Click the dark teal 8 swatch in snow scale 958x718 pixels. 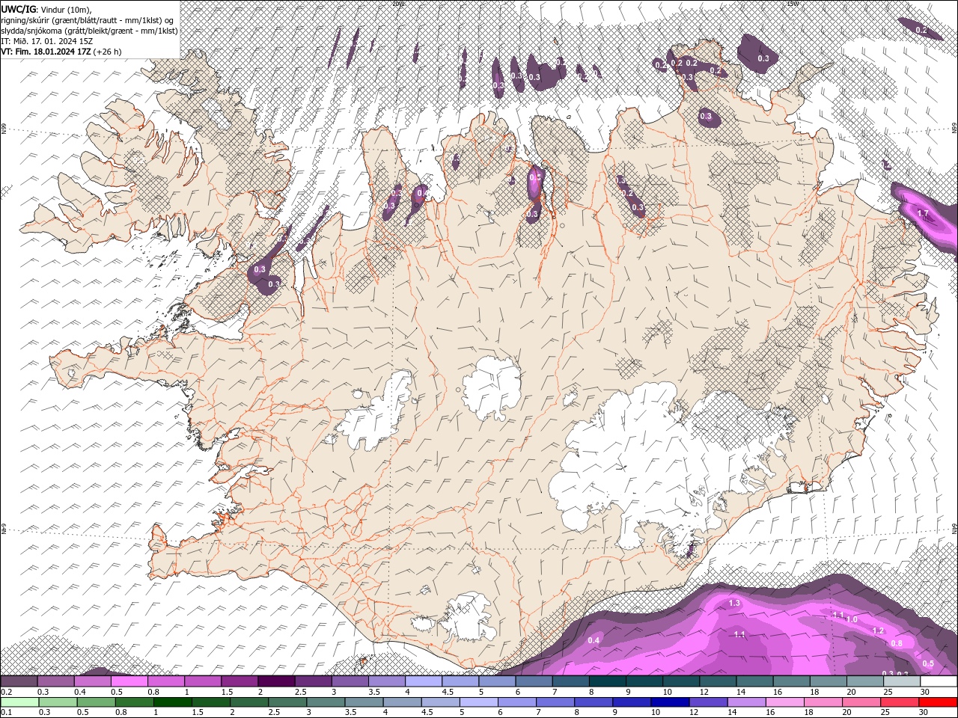(x=607, y=681)
